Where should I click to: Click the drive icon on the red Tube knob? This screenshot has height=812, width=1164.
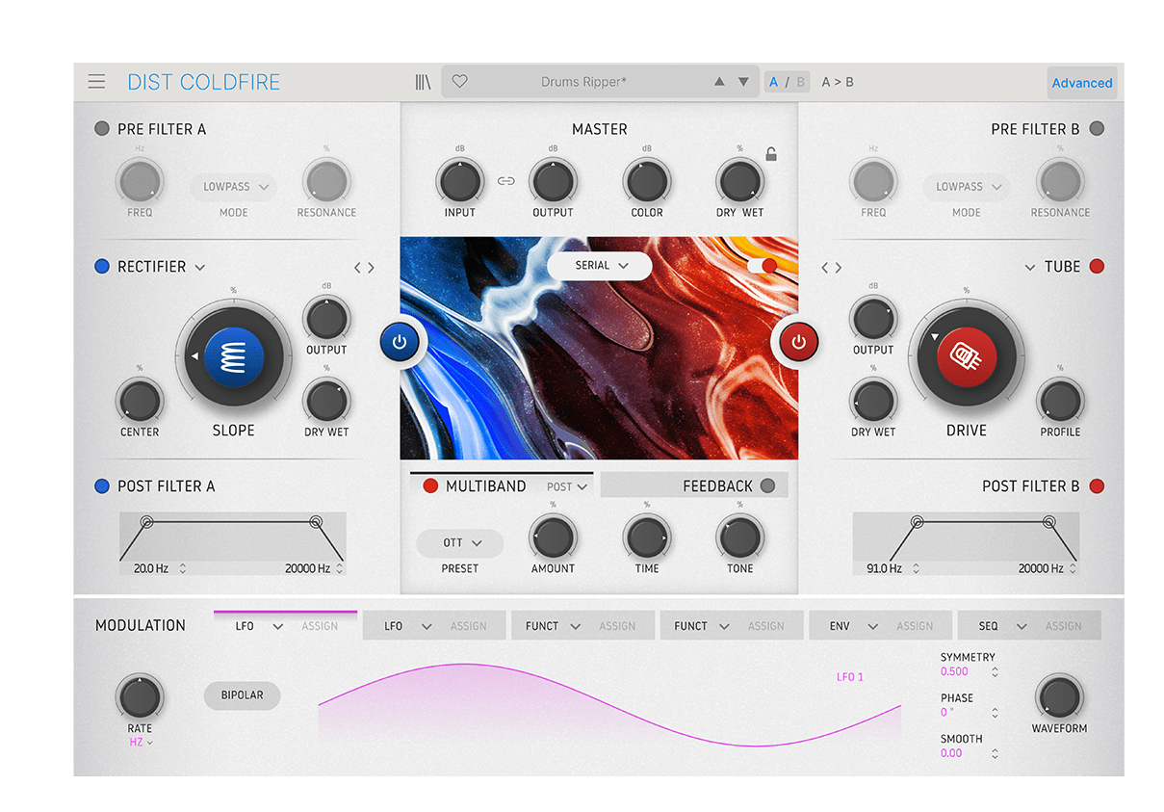pyautogui.click(x=967, y=356)
